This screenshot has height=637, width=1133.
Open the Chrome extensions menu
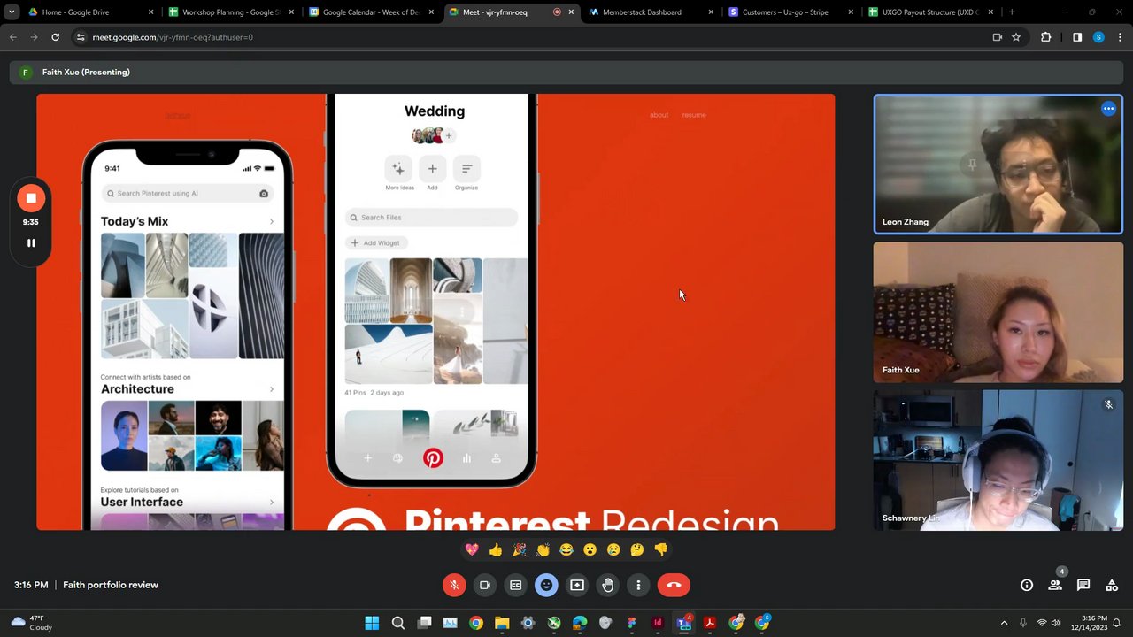point(1046,37)
